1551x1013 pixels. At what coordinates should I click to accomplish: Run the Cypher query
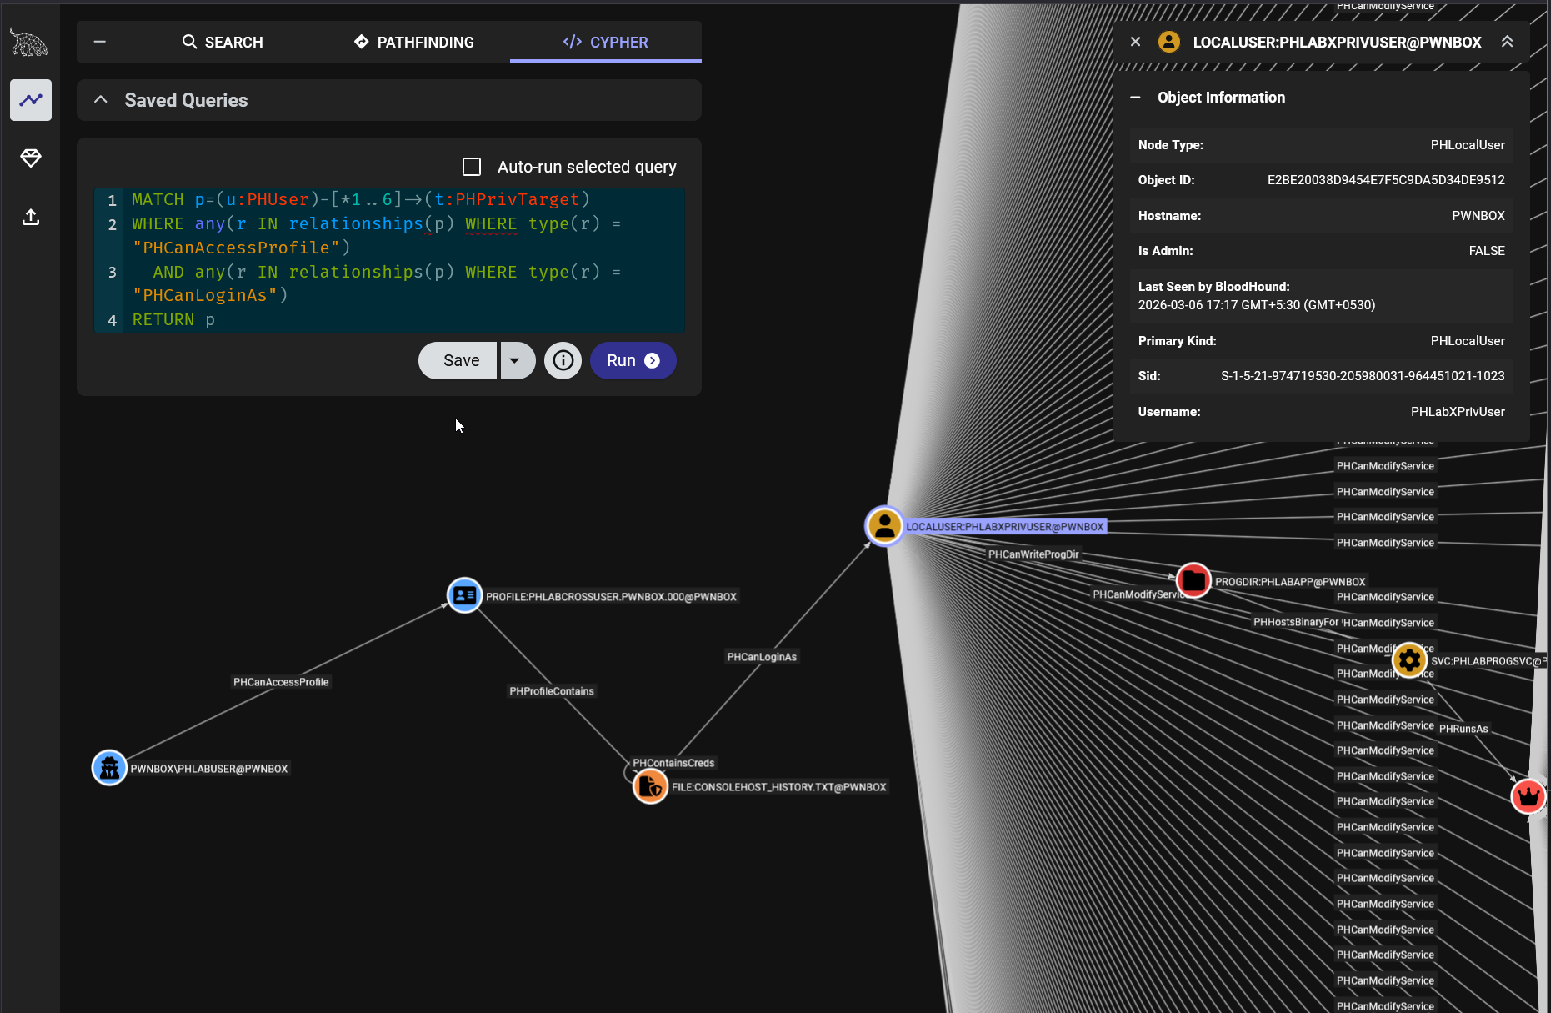click(633, 360)
